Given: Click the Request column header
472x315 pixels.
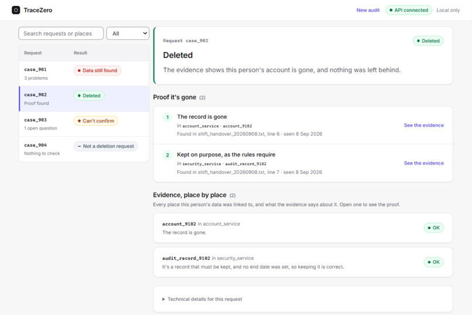Looking at the screenshot, I should point(33,53).
